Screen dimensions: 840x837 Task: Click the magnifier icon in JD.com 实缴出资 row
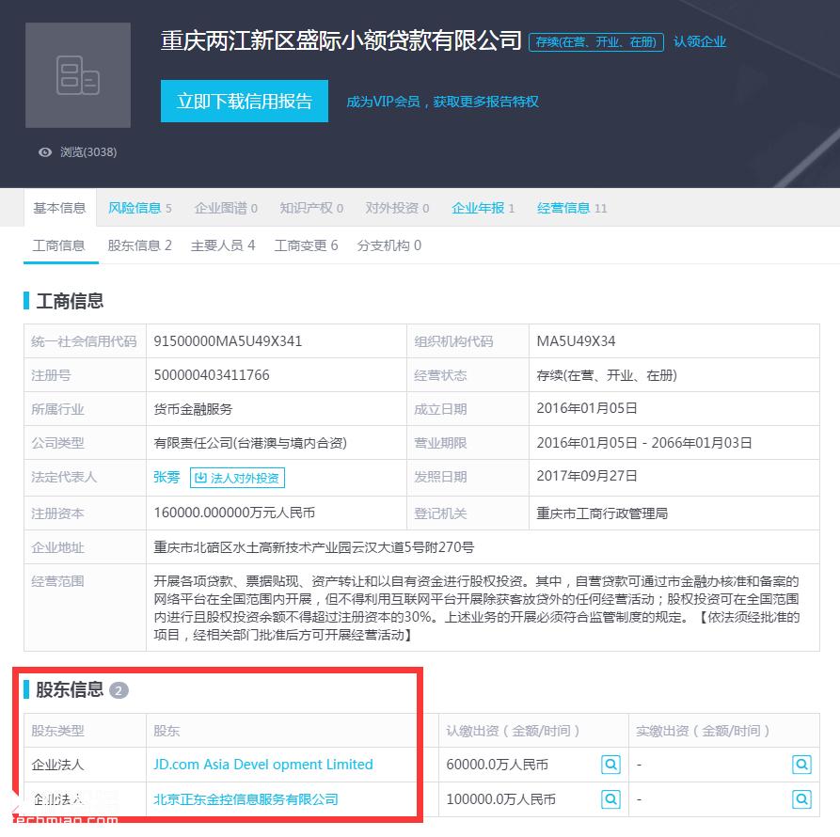click(801, 765)
